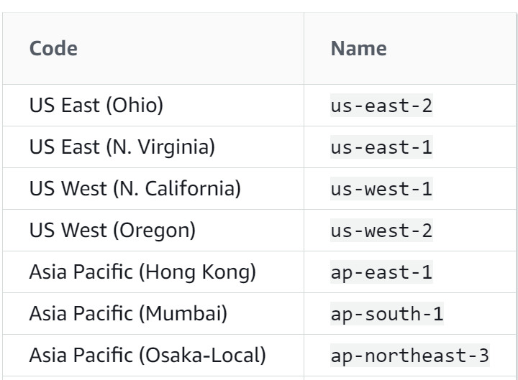The height and width of the screenshot is (380, 518).
Task: Select the ap-south-1 code text
Action: (x=387, y=314)
